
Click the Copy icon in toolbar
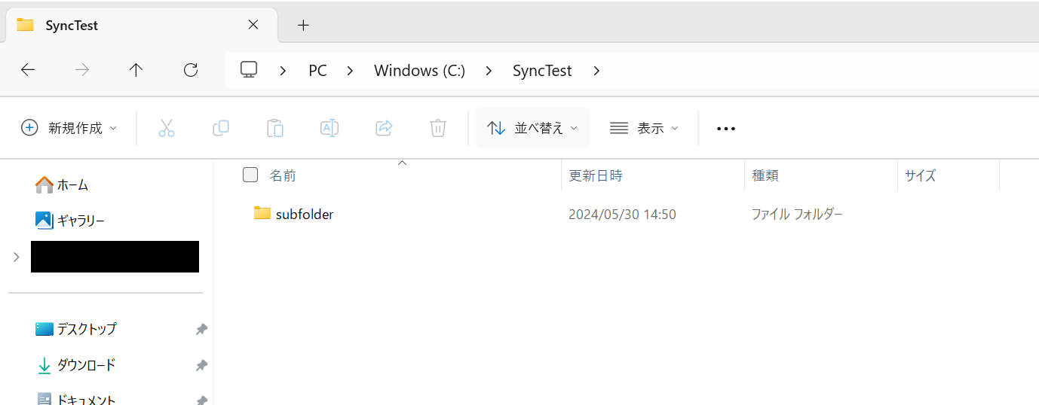point(221,128)
